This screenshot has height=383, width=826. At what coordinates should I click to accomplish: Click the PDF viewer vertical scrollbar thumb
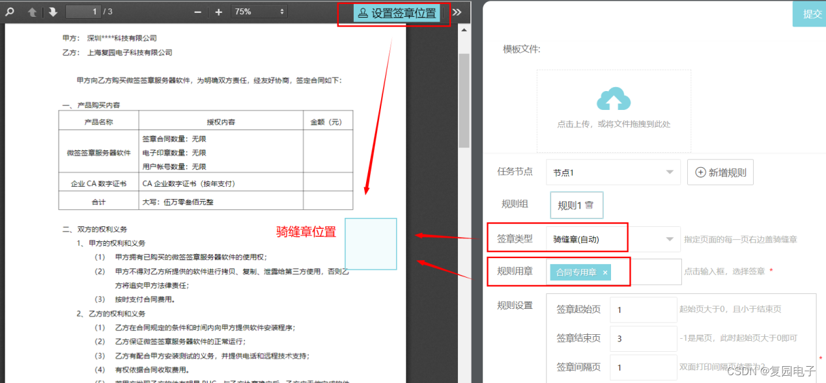tap(464, 101)
